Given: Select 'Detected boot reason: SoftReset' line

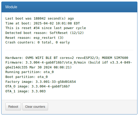Looking at the screenshot, I should [44, 33].
